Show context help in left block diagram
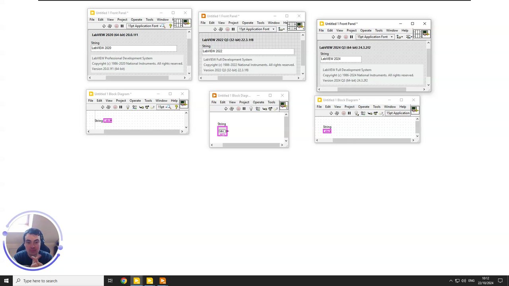The width and height of the screenshot is (509, 286). pos(176,107)
